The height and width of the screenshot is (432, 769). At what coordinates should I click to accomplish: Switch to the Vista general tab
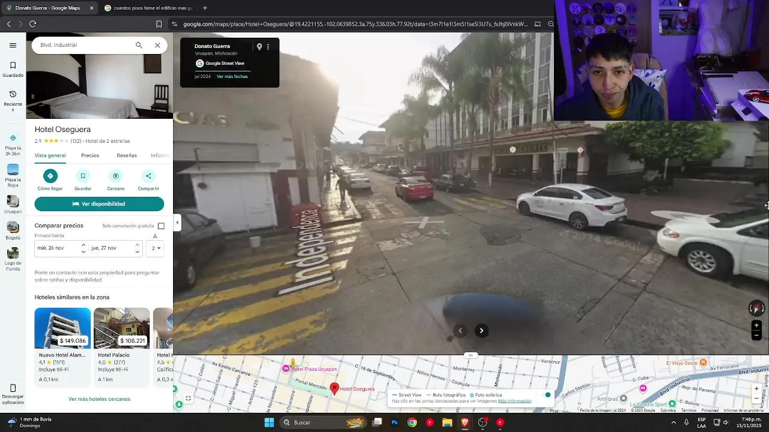pyautogui.click(x=50, y=155)
